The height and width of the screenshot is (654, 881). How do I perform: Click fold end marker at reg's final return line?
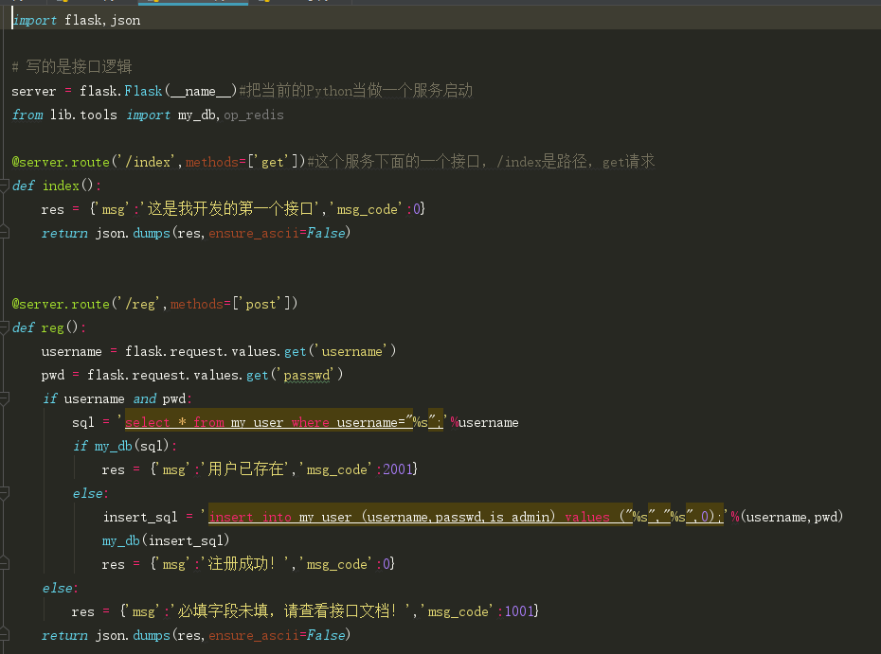click(x=4, y=635)
